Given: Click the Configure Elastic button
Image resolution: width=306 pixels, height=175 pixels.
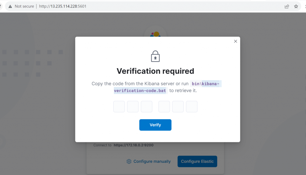Looking at the screenshot, I should pos(197,161).
